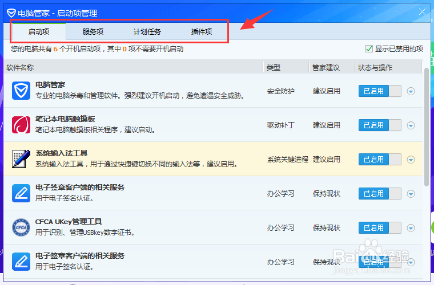Click the vertical scrollbar of the startup list
434x285 pixels.
coord(426,127)
